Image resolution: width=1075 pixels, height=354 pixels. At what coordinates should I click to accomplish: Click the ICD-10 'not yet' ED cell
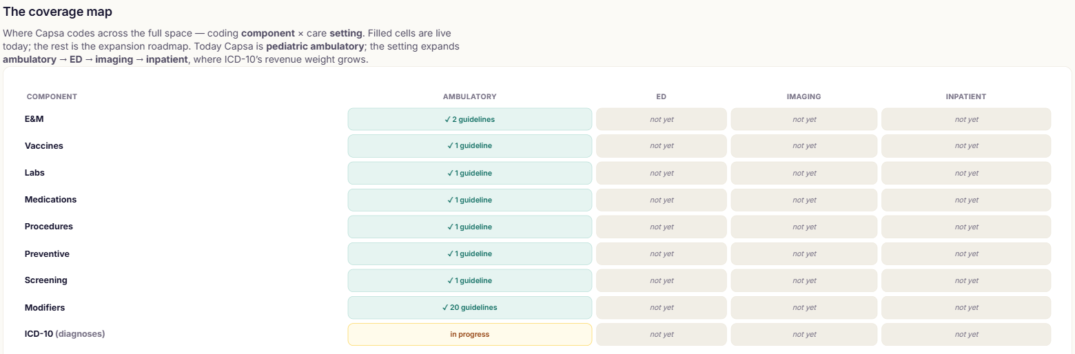pos(662,334)
